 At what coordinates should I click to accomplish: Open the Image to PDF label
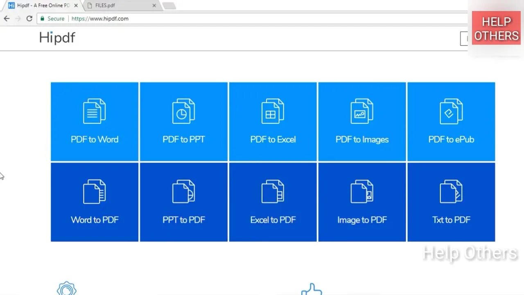(362, 220)
